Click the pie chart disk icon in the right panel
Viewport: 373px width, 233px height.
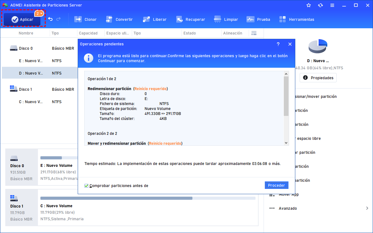point(318,47)
